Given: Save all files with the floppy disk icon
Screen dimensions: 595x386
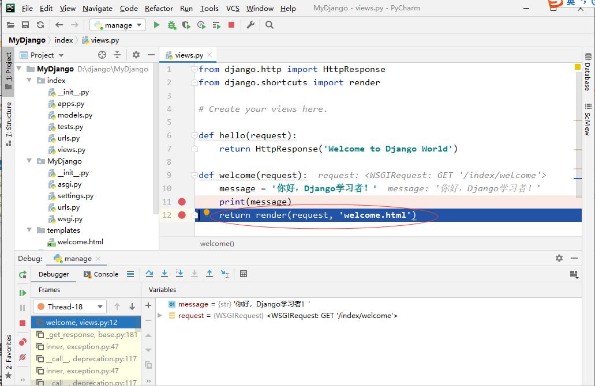Looking at the screenshot, I should click(x=25, y=25).
